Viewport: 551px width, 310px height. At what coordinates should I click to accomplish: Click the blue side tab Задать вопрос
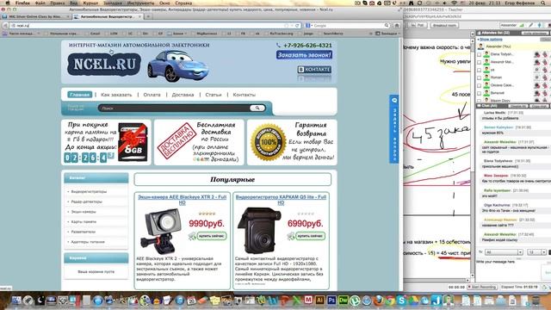pyautogui.click(x=394, y=129)
